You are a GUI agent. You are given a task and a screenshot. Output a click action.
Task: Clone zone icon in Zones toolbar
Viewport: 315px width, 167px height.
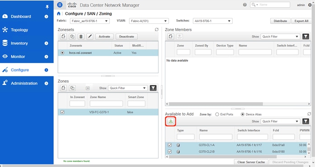[x=72, y=88]
